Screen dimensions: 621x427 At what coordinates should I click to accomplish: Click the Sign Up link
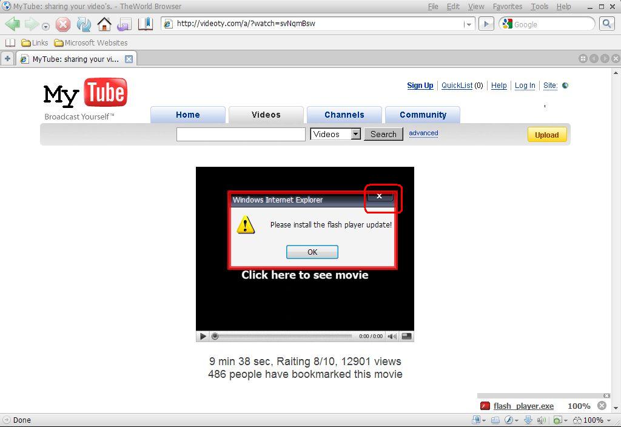click(x=420, y=85)
